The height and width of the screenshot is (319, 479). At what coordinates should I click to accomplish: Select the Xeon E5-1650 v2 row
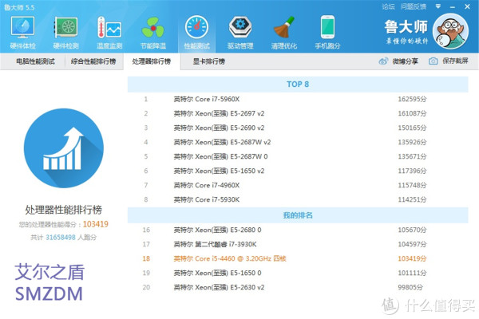(x=298, y=171)
